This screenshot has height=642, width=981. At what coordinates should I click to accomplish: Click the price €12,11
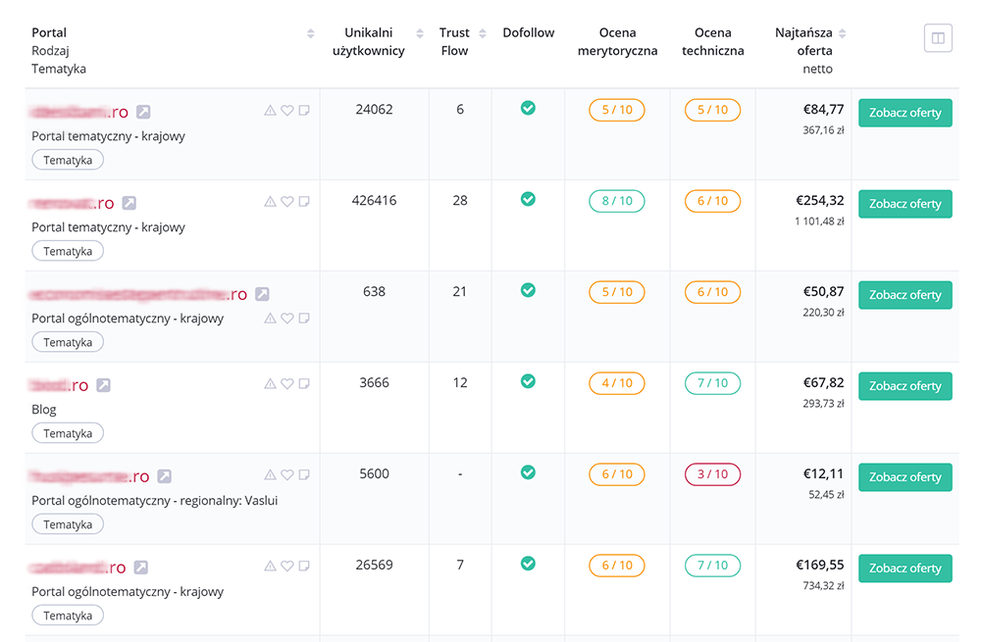point(823,473)
